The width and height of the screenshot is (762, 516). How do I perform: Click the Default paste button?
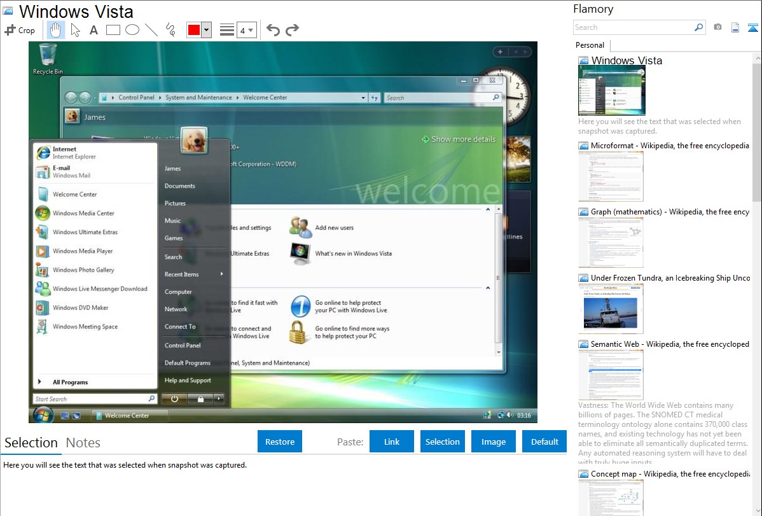[544, 442]
